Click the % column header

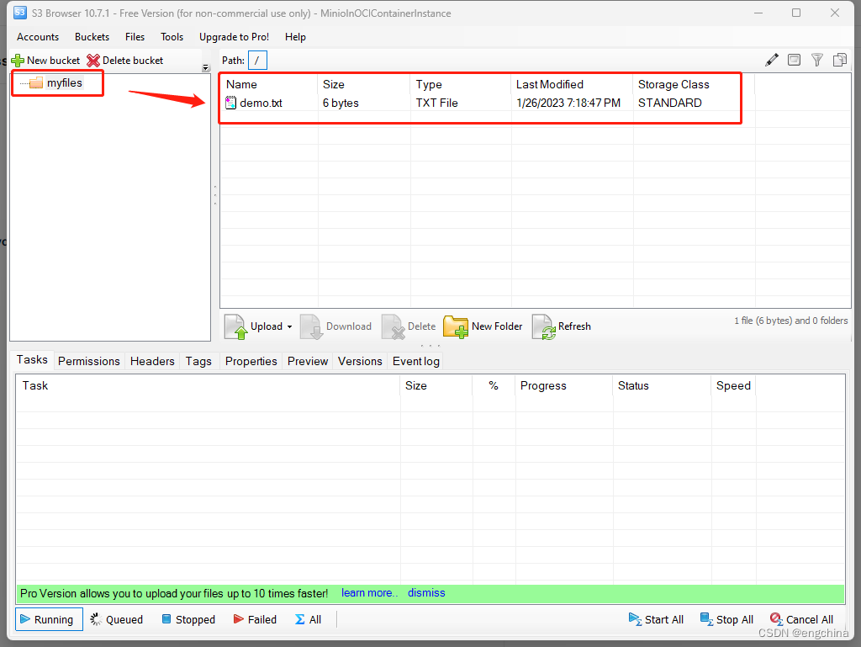point(494,385)
